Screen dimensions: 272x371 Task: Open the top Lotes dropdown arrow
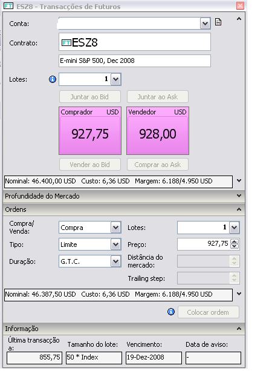click(x=116, y=79)
